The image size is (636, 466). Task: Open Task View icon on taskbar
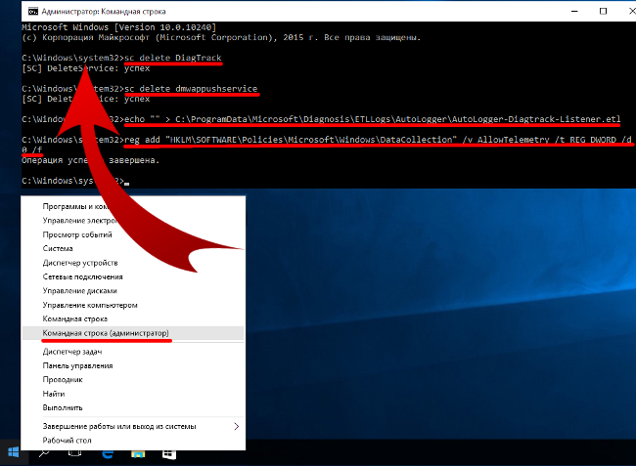point(75,453)
